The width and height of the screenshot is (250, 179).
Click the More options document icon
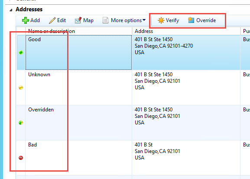[x=105, y=20]
